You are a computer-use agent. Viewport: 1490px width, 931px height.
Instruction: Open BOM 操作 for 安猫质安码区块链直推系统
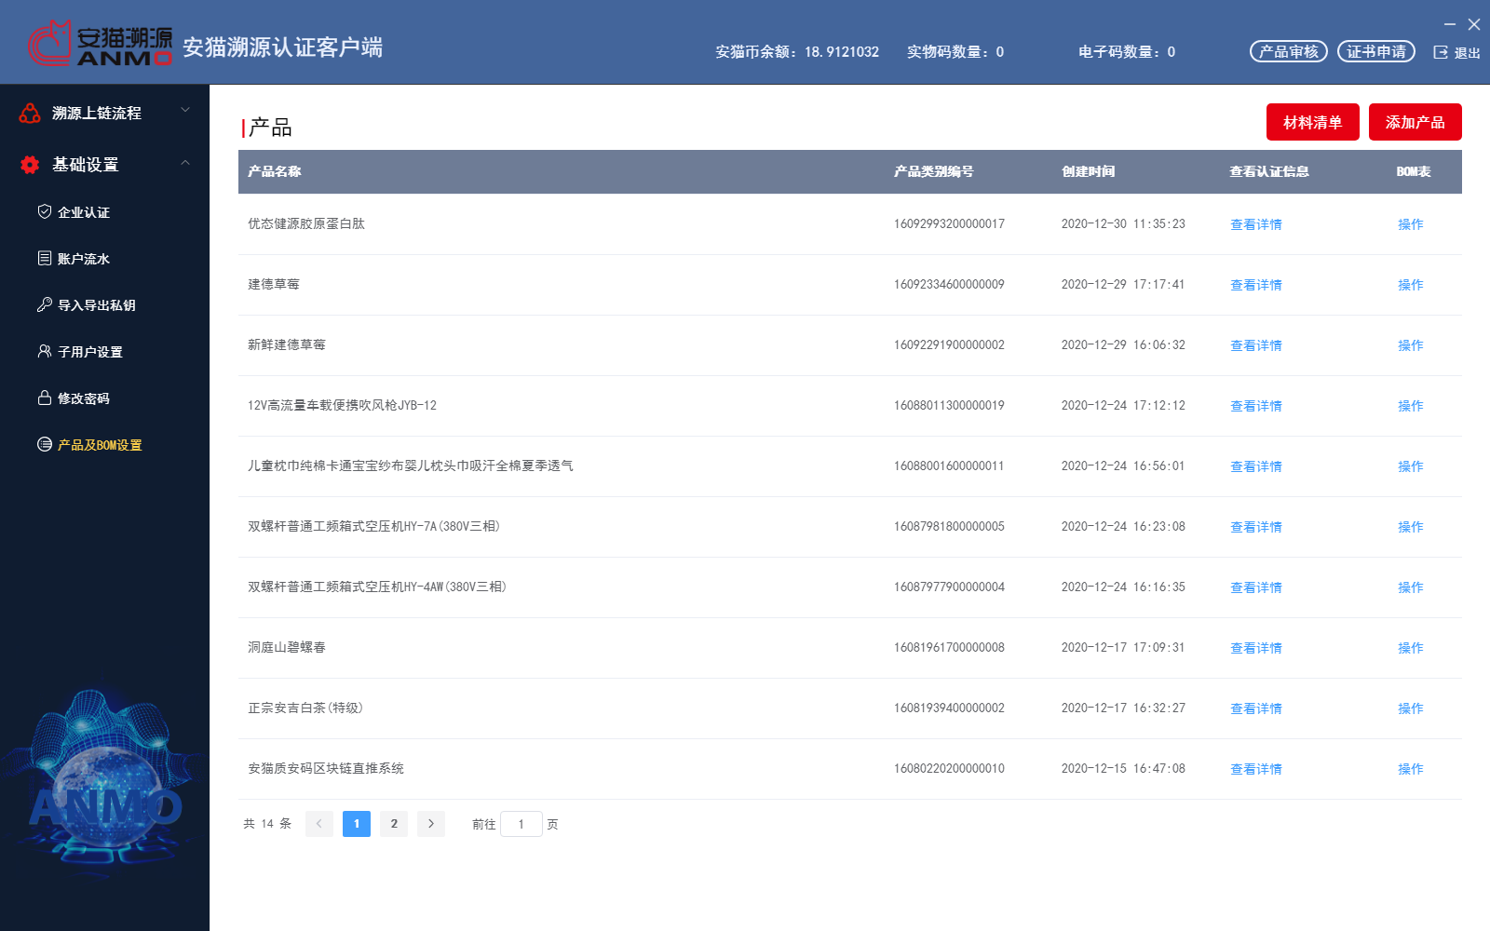coord(1411,769)
